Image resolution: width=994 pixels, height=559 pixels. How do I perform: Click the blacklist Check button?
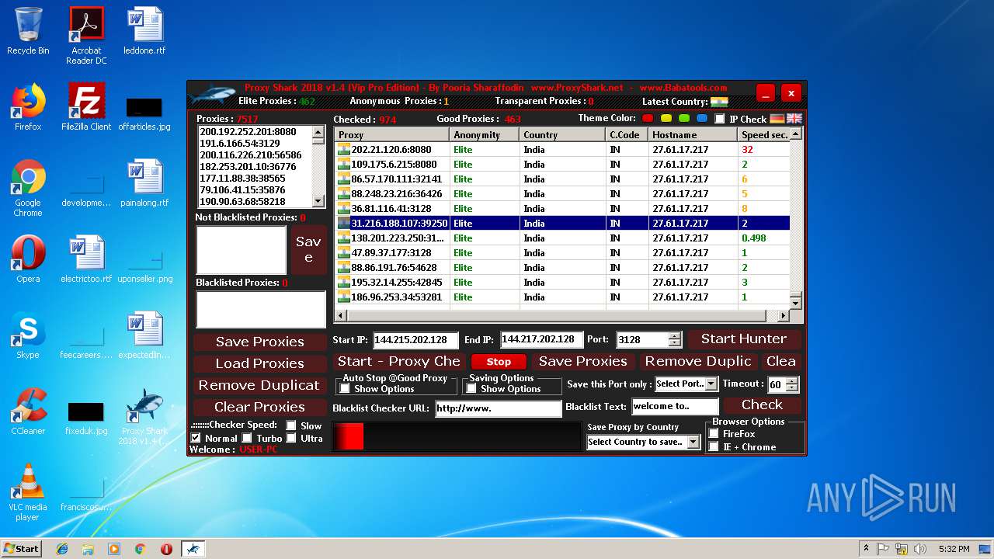(x=762, y=405)
